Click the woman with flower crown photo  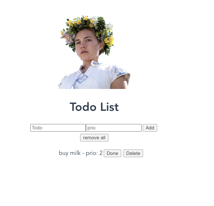click(94, 52)
